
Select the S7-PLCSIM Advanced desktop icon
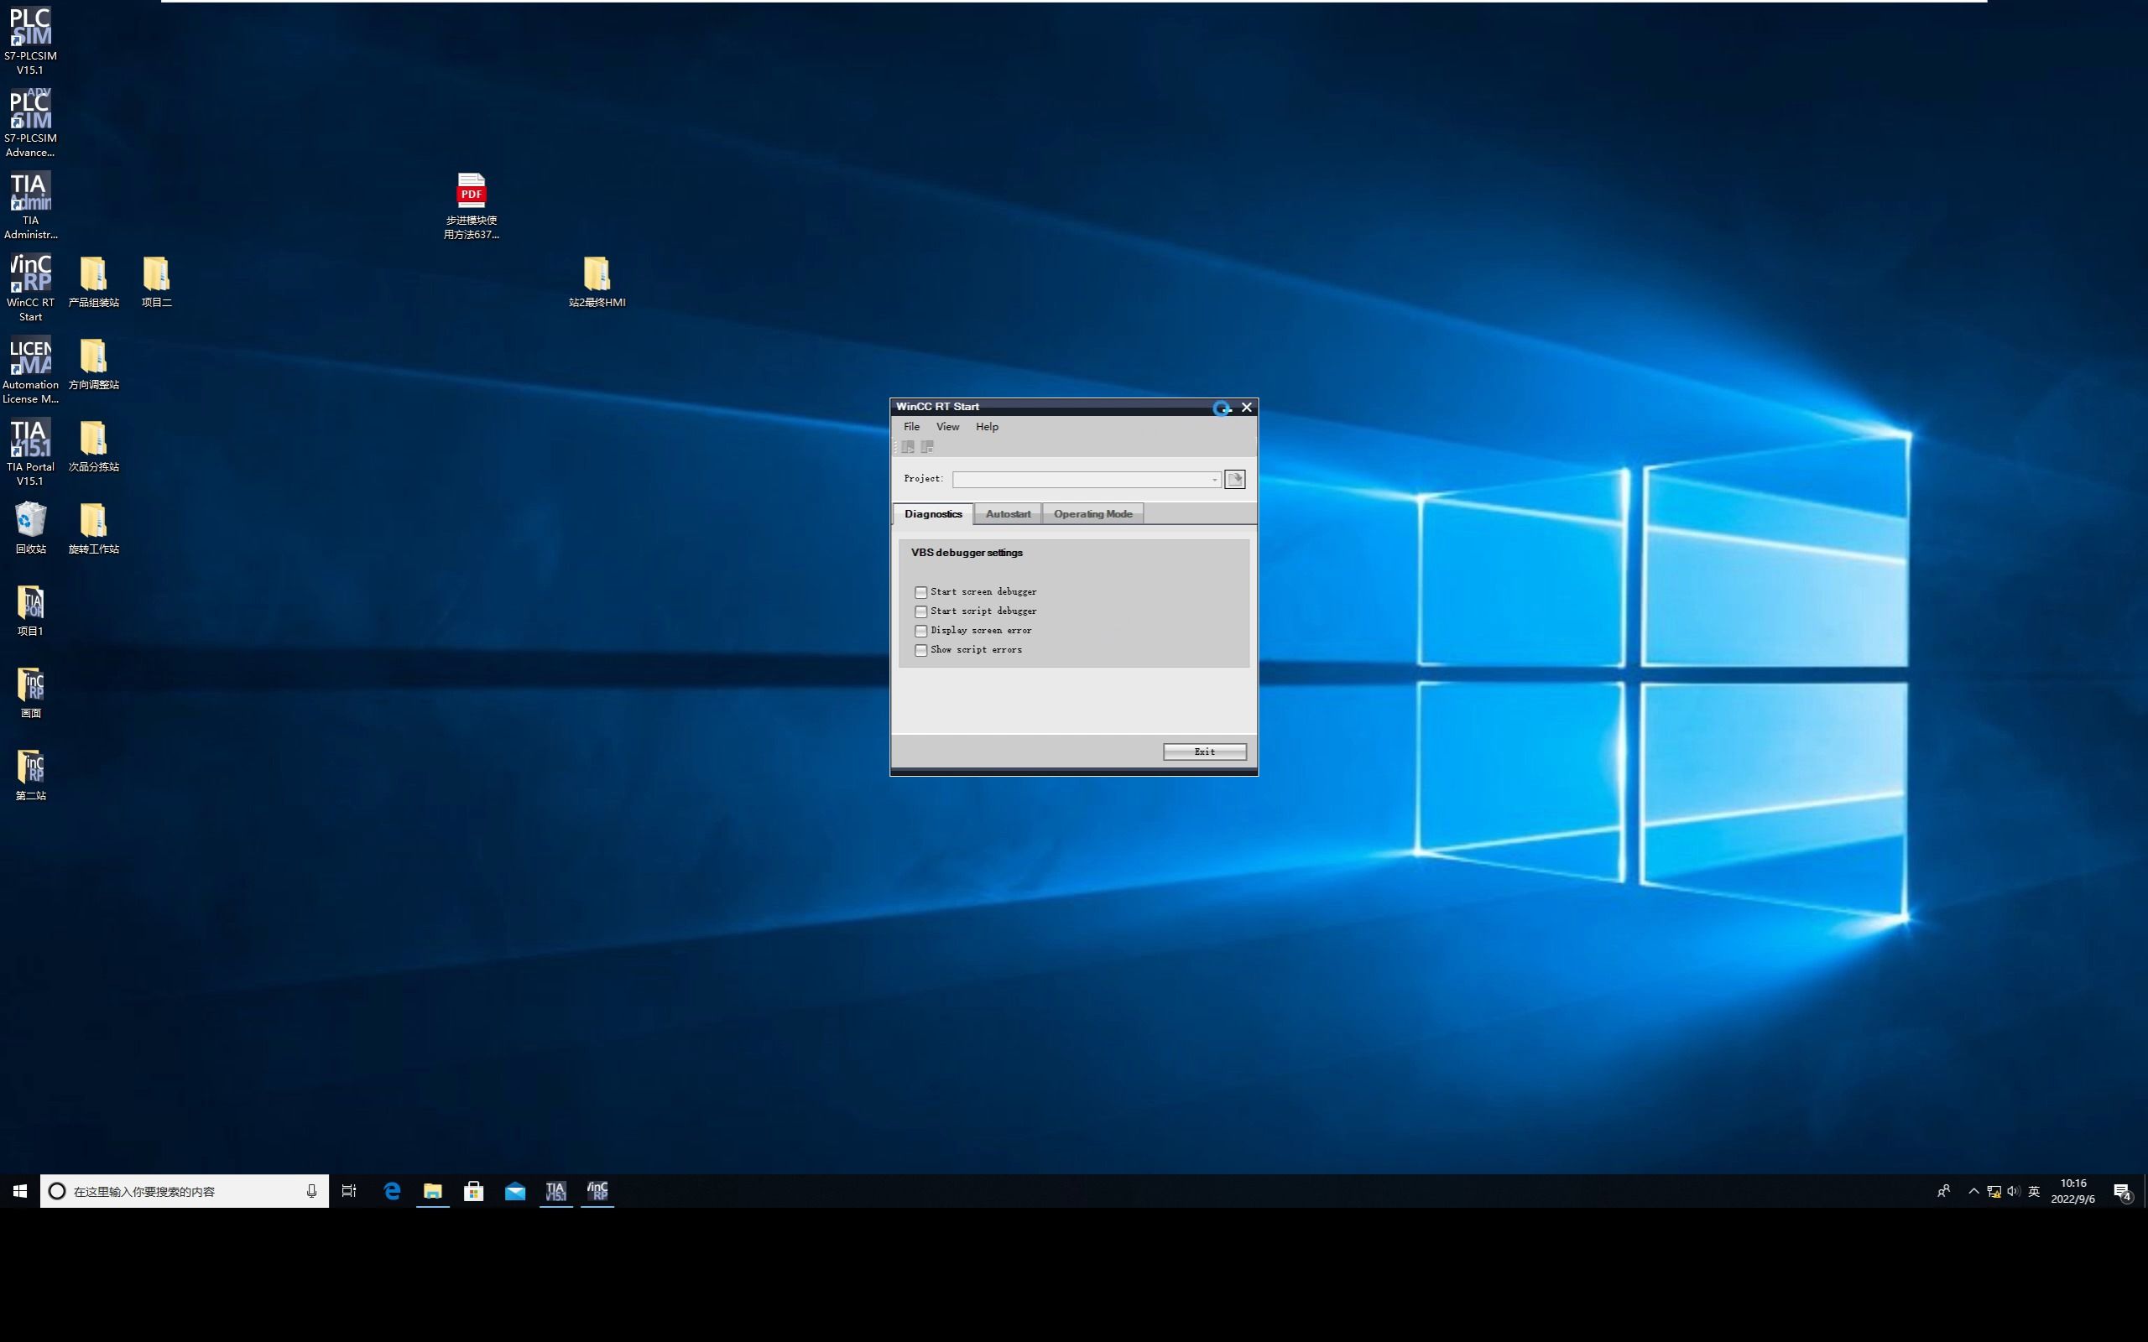coord(30,123)
